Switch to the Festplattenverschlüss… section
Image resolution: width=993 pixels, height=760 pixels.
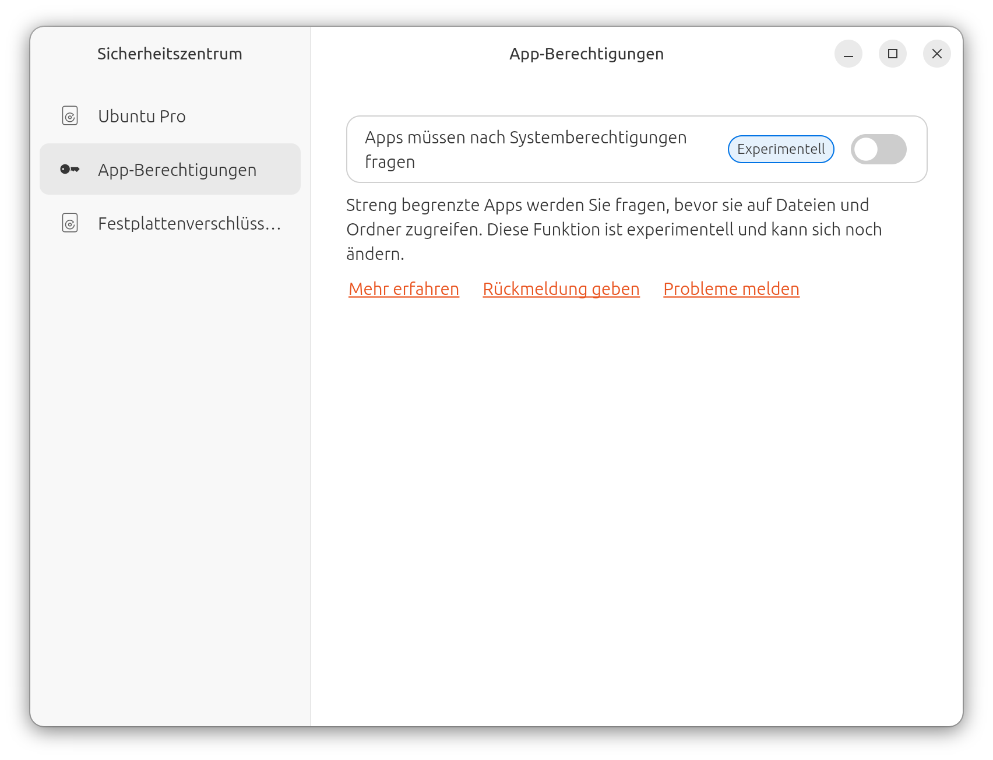click(189, 224)
